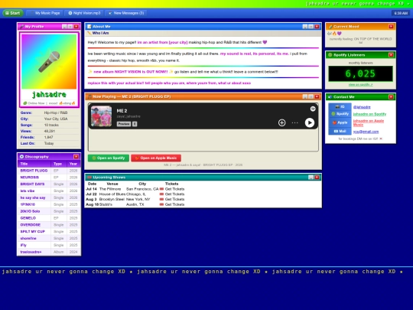The image size is (413, 310).
Task: Close the Discography window
Action: click(76, 157)
